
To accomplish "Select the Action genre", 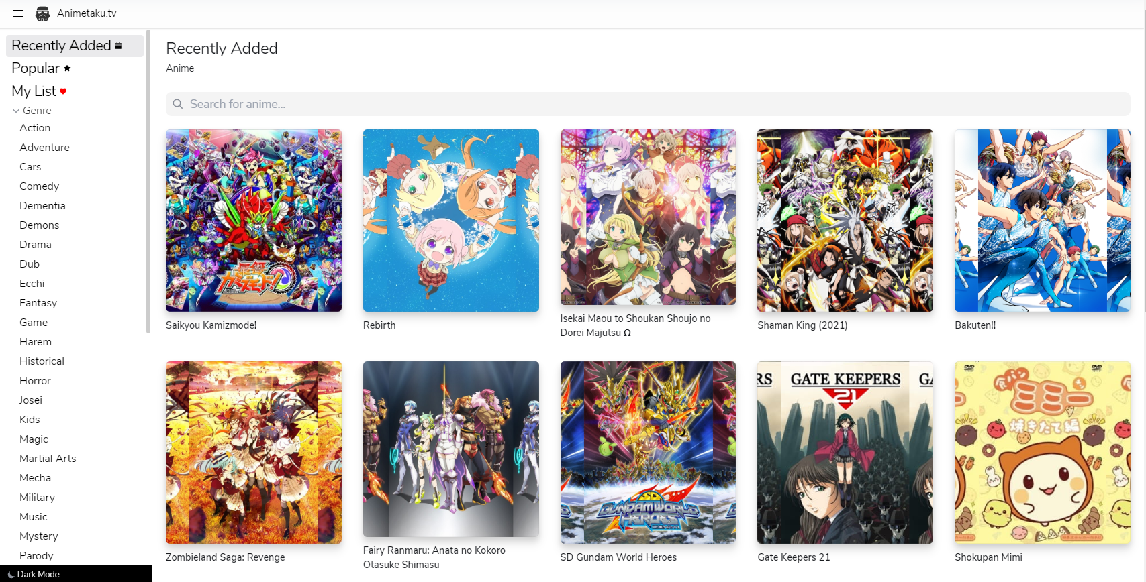I will (x=35, y=128).
